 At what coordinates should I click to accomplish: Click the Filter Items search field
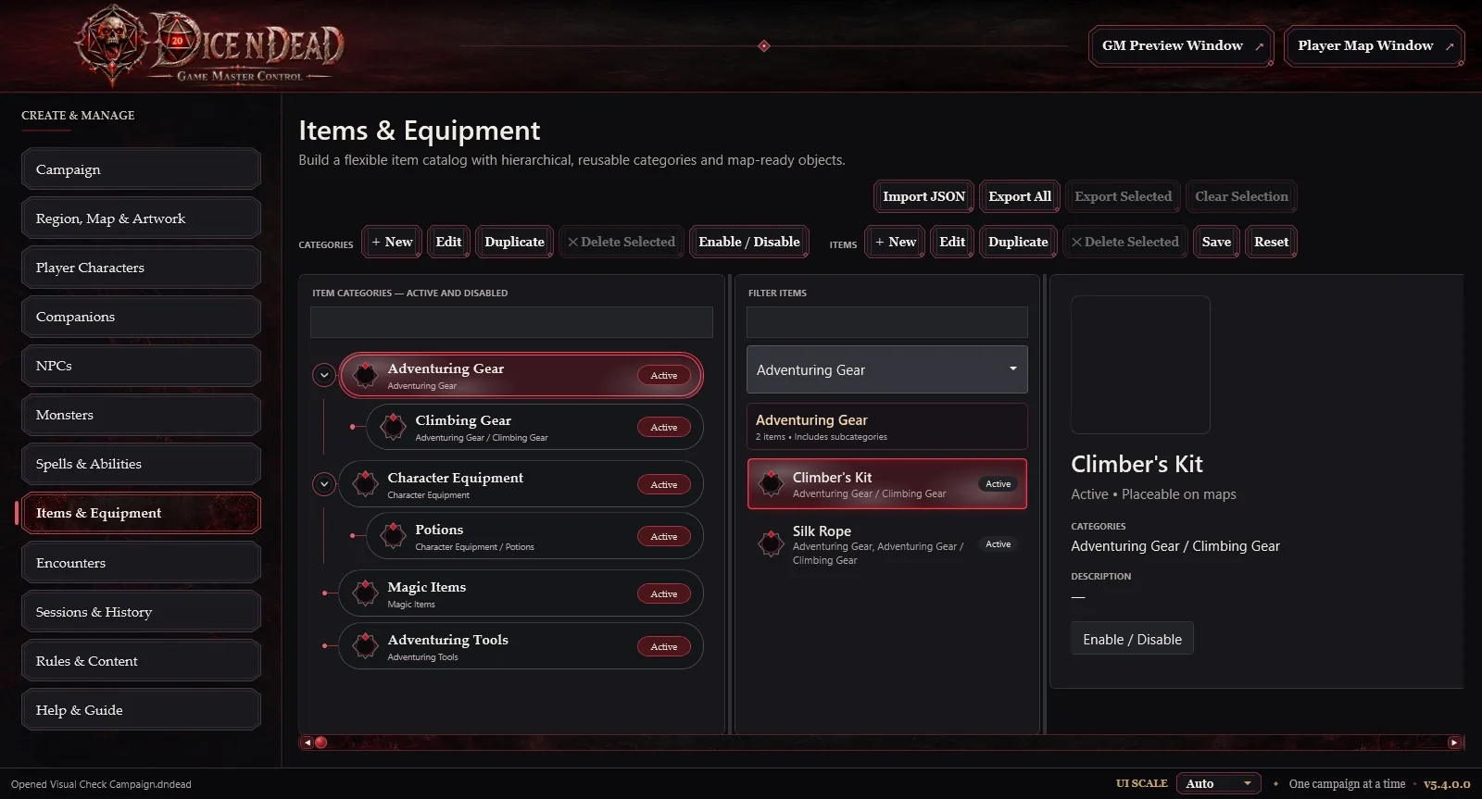887,322
